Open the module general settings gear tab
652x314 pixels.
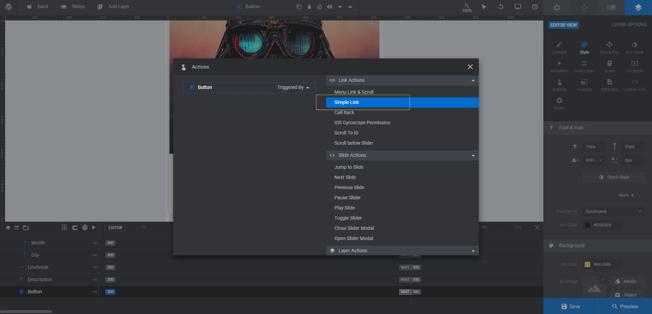(x=557, y=8)
